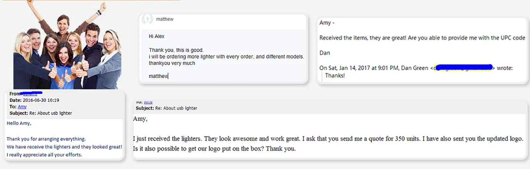Click the "Received the items" sentence
The image size is (530, 169).
coord(422,38)
